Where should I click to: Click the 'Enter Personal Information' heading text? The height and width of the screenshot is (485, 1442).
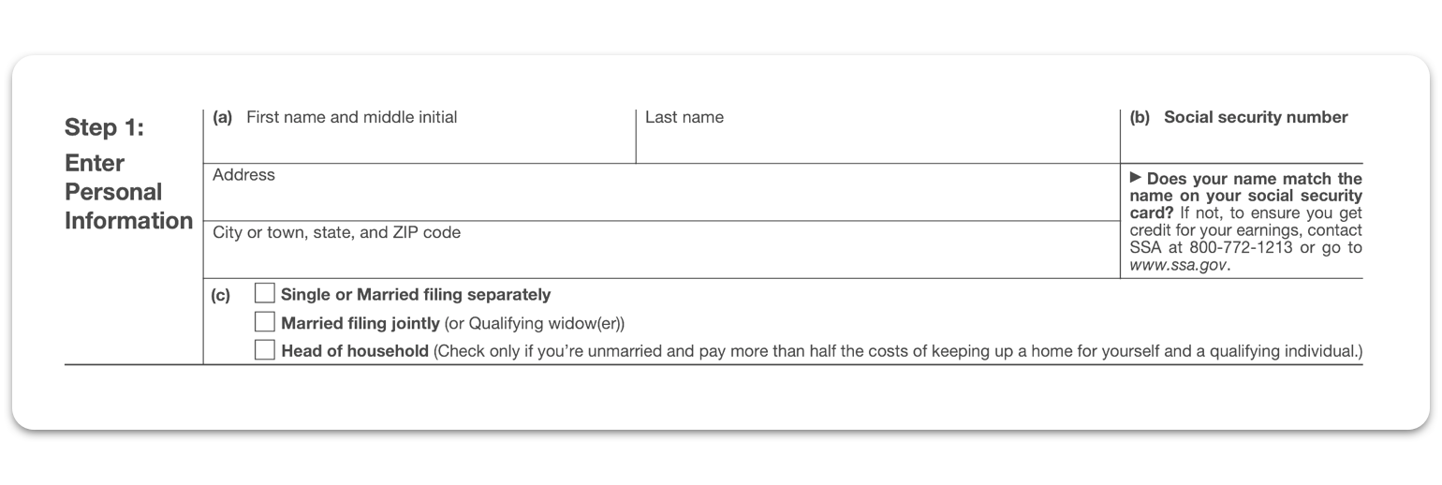[x=127, y=192]
